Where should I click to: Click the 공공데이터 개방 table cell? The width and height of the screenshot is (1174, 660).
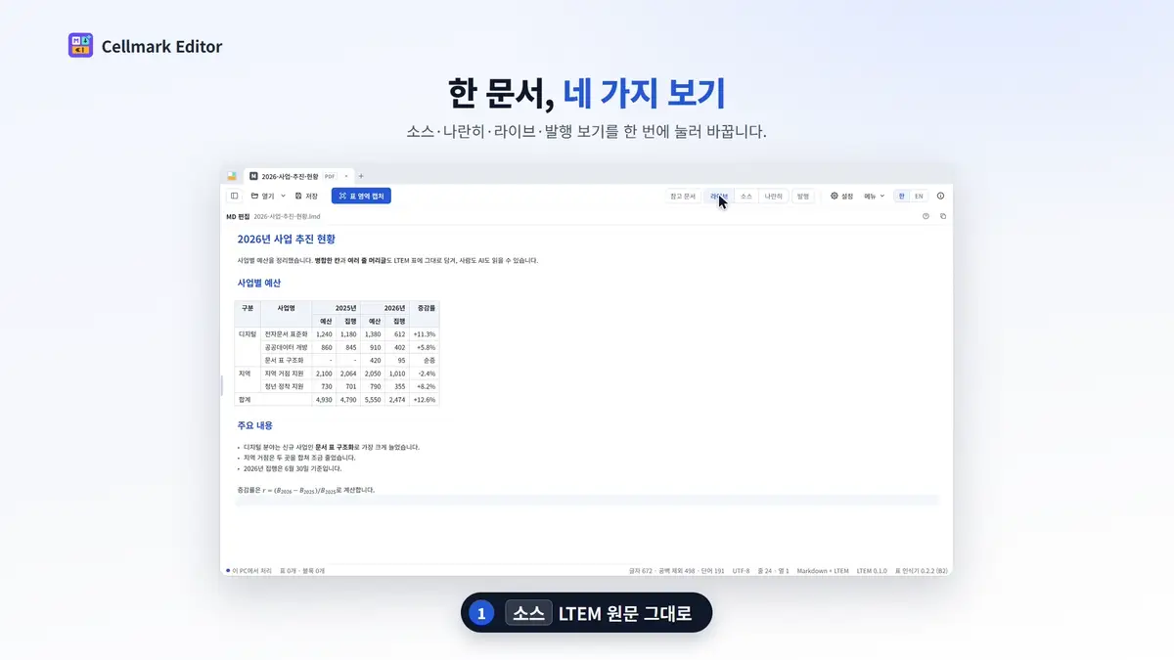point(287,347)
